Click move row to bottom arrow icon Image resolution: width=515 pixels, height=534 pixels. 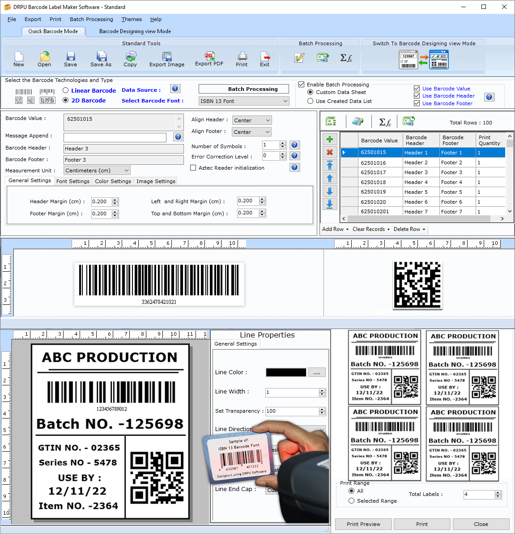click(329, 204)
